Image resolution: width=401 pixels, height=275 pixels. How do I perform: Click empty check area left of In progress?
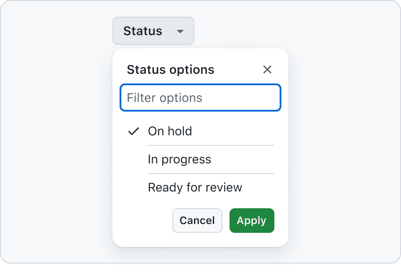tap(134, 159)
